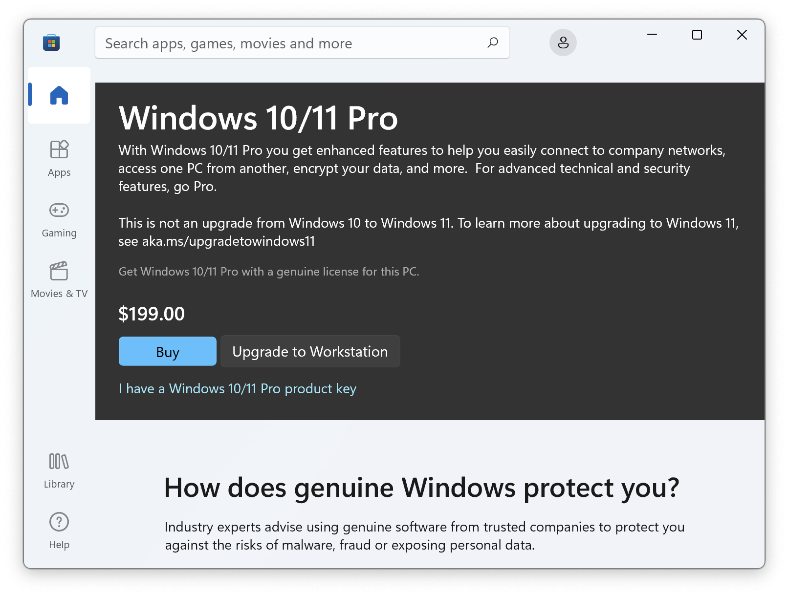
Task: Minimize the Microsoft Store window
Action: pos(652,35)
